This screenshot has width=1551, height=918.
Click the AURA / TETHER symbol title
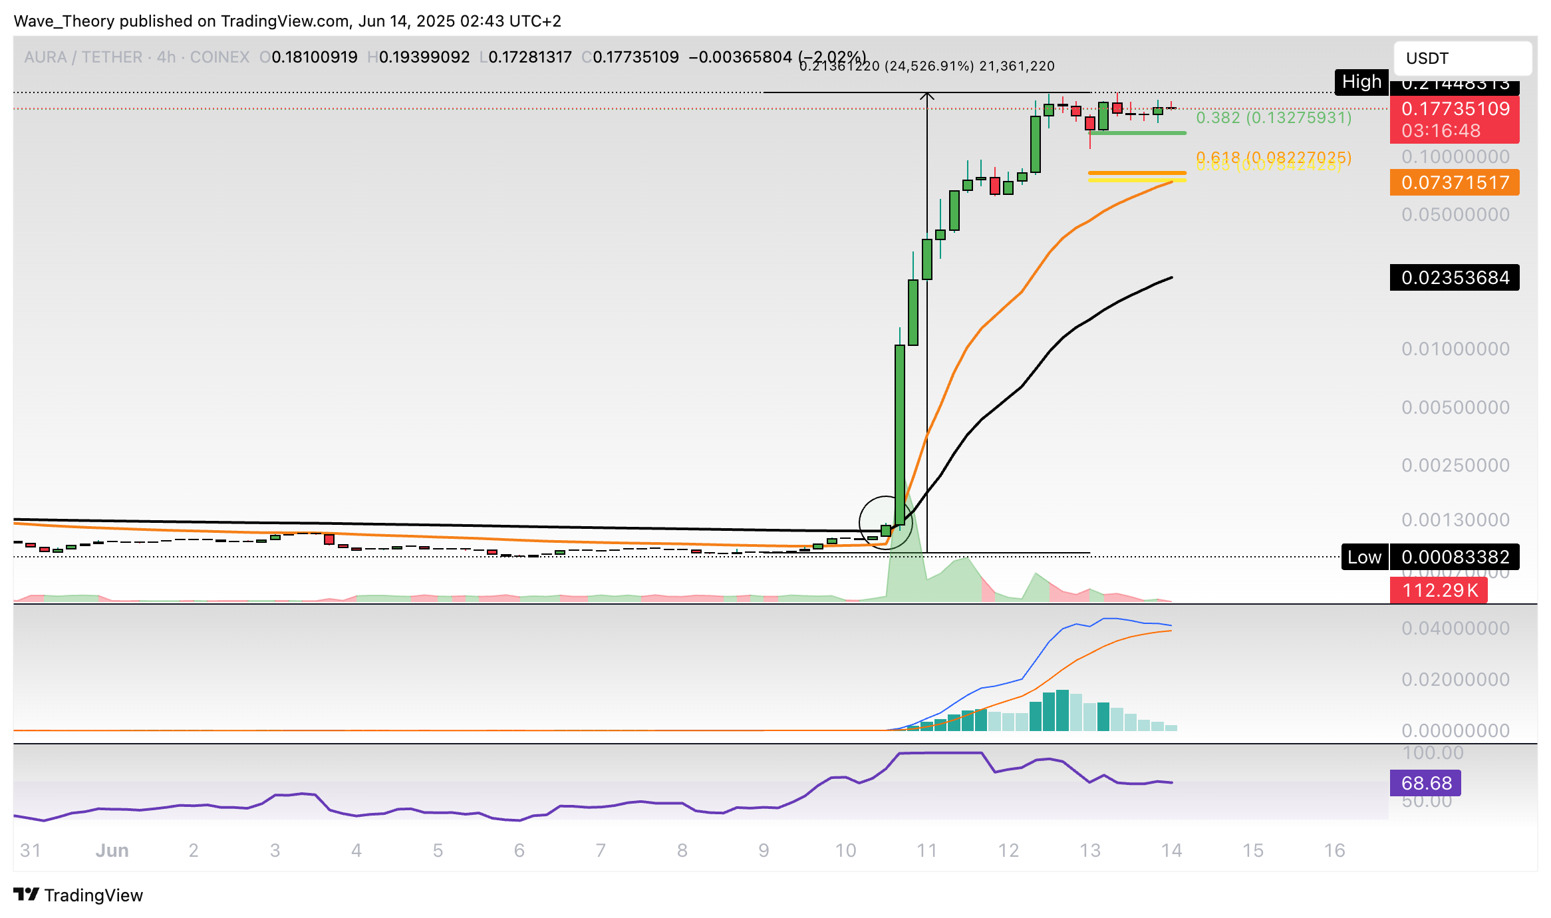coord(83,57)
